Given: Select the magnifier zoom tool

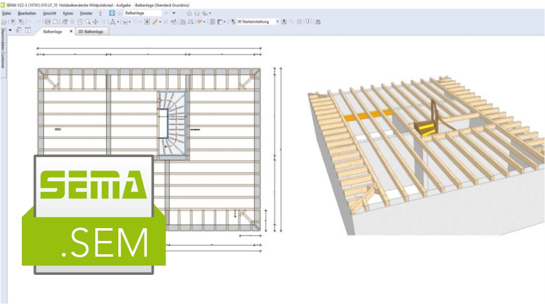Looking at the screenshot, I should pyautogui.click(x=88, y=21).
